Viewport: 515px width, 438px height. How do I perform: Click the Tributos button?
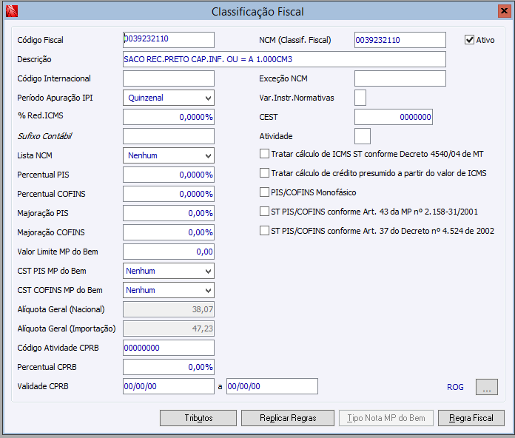(198, 418)
